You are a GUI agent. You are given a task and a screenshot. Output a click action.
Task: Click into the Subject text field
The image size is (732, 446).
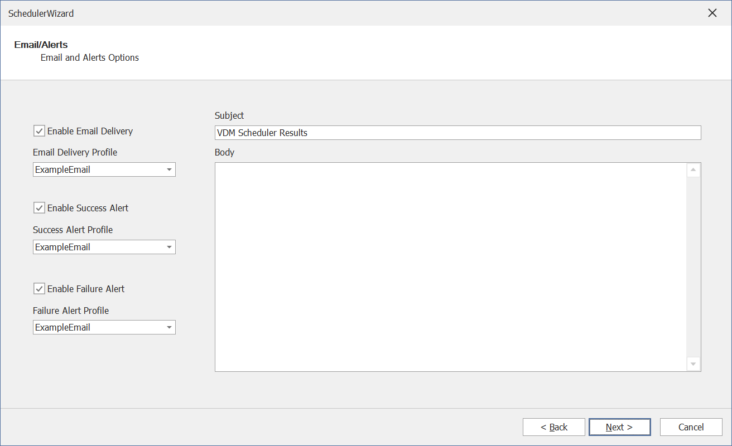pyautogui.click(x=458, y=133)
